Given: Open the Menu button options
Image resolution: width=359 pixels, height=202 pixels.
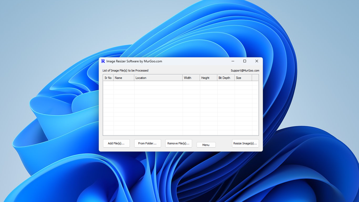Looking at the screenshot, I should (206, 145).
